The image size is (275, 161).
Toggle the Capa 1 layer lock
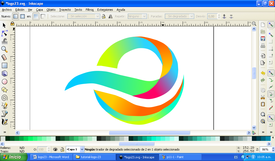pos(62,149)
